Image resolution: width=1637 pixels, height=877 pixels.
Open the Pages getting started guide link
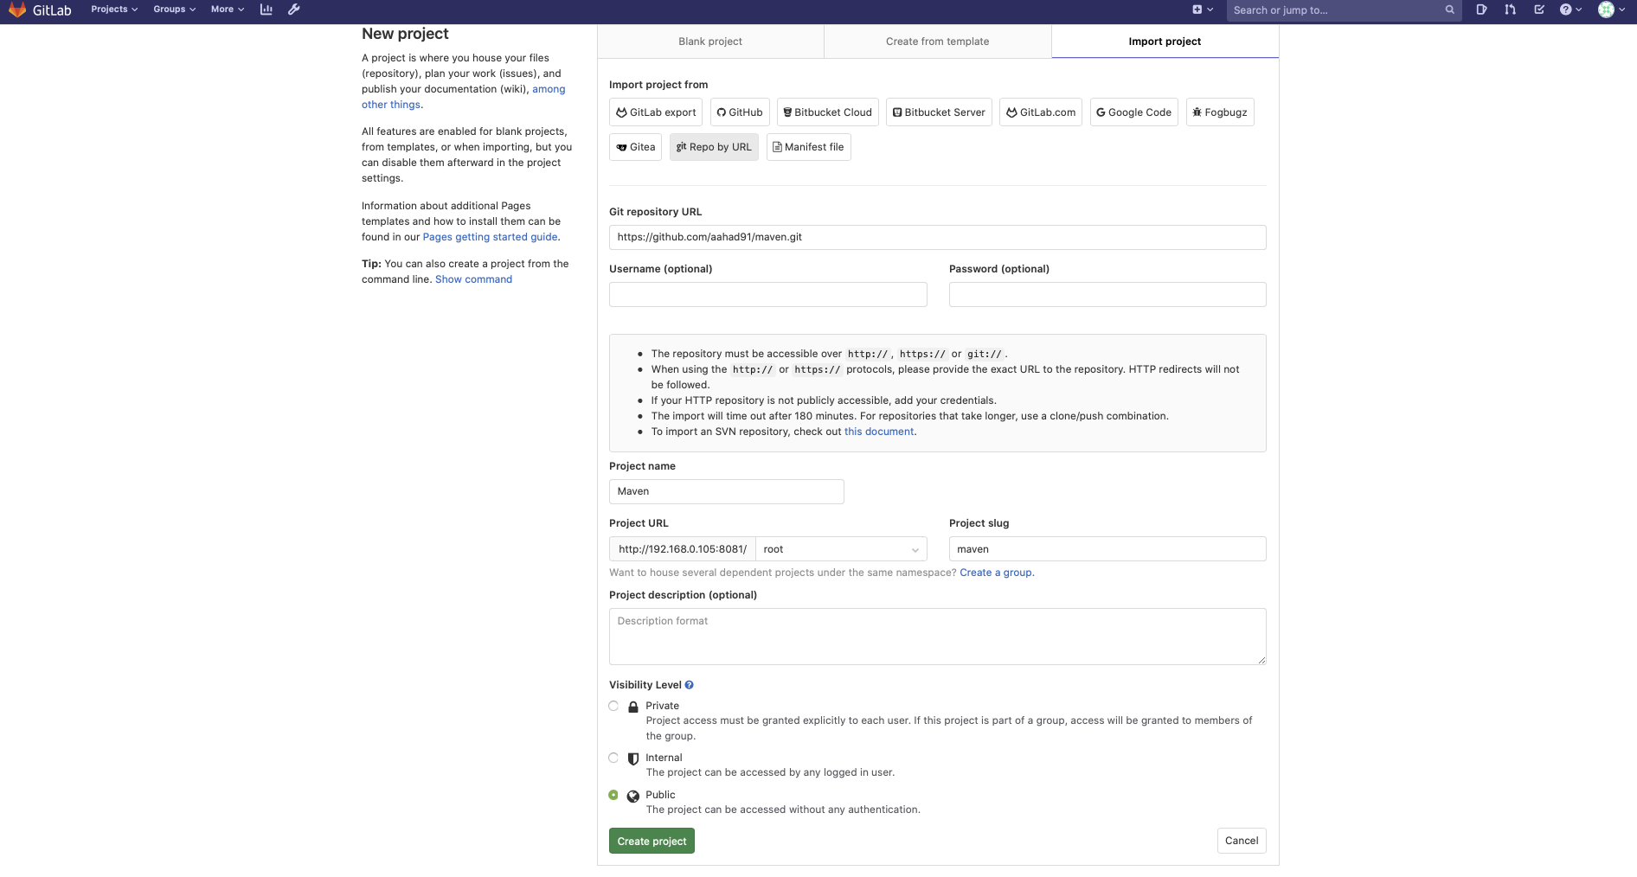tap(490, 237)
